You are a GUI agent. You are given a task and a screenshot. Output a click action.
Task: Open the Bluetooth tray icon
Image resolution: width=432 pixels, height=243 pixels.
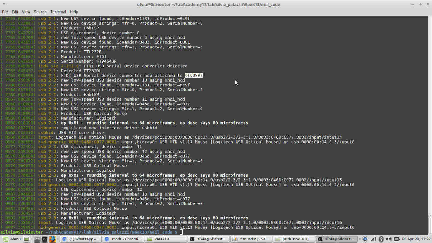[381, 239]
